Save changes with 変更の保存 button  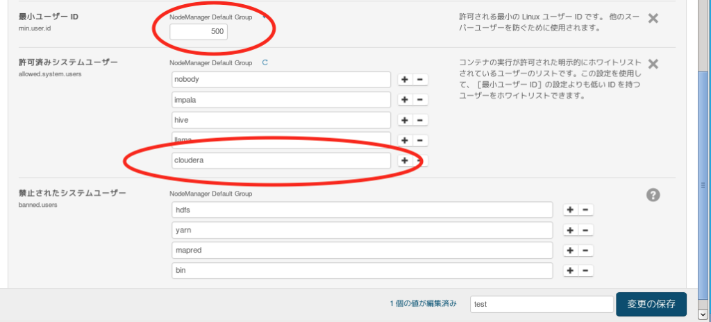click(x=651, y=305)
